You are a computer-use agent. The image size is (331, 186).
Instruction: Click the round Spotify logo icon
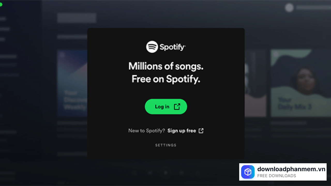[x=152, y=47]
